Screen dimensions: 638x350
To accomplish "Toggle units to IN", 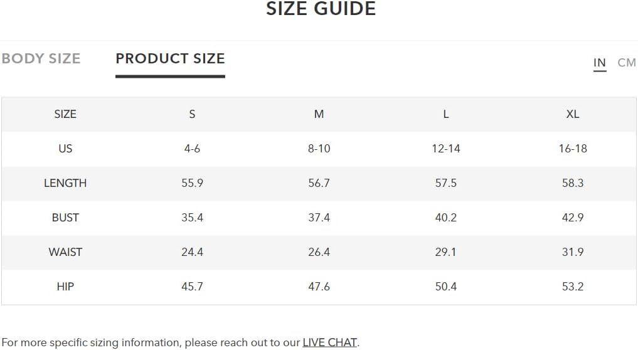I will [599, 63].
